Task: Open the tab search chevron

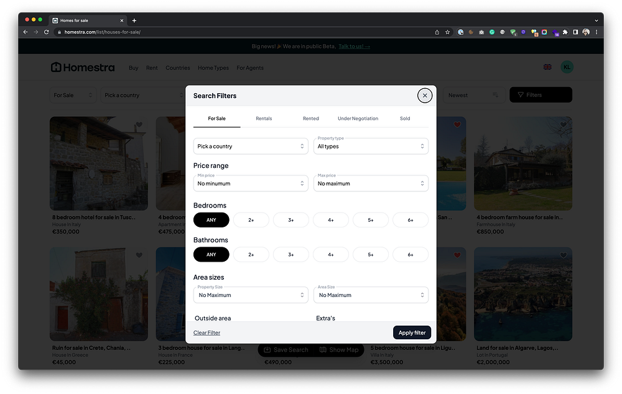Action: click(x=596, y=21)
